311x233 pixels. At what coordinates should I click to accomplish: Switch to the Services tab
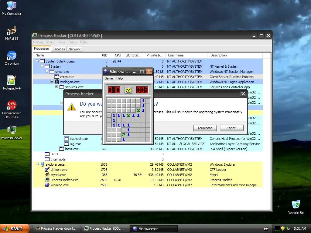pyautogui.click(x=59, y=49)
